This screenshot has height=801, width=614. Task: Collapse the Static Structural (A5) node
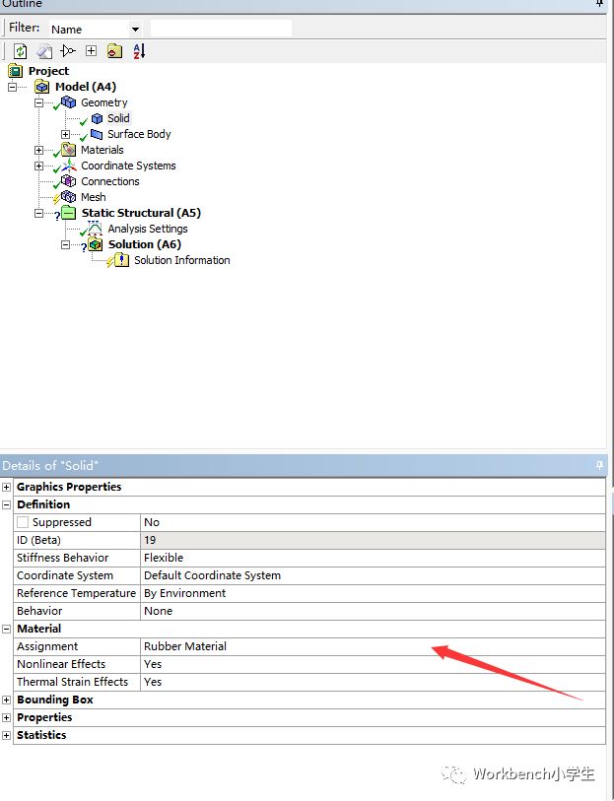point(39,213)
